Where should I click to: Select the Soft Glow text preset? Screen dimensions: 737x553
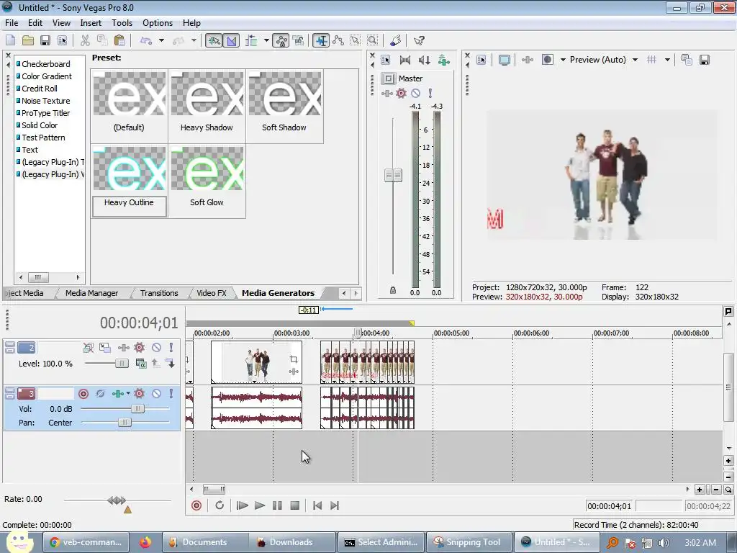(207, 181)
